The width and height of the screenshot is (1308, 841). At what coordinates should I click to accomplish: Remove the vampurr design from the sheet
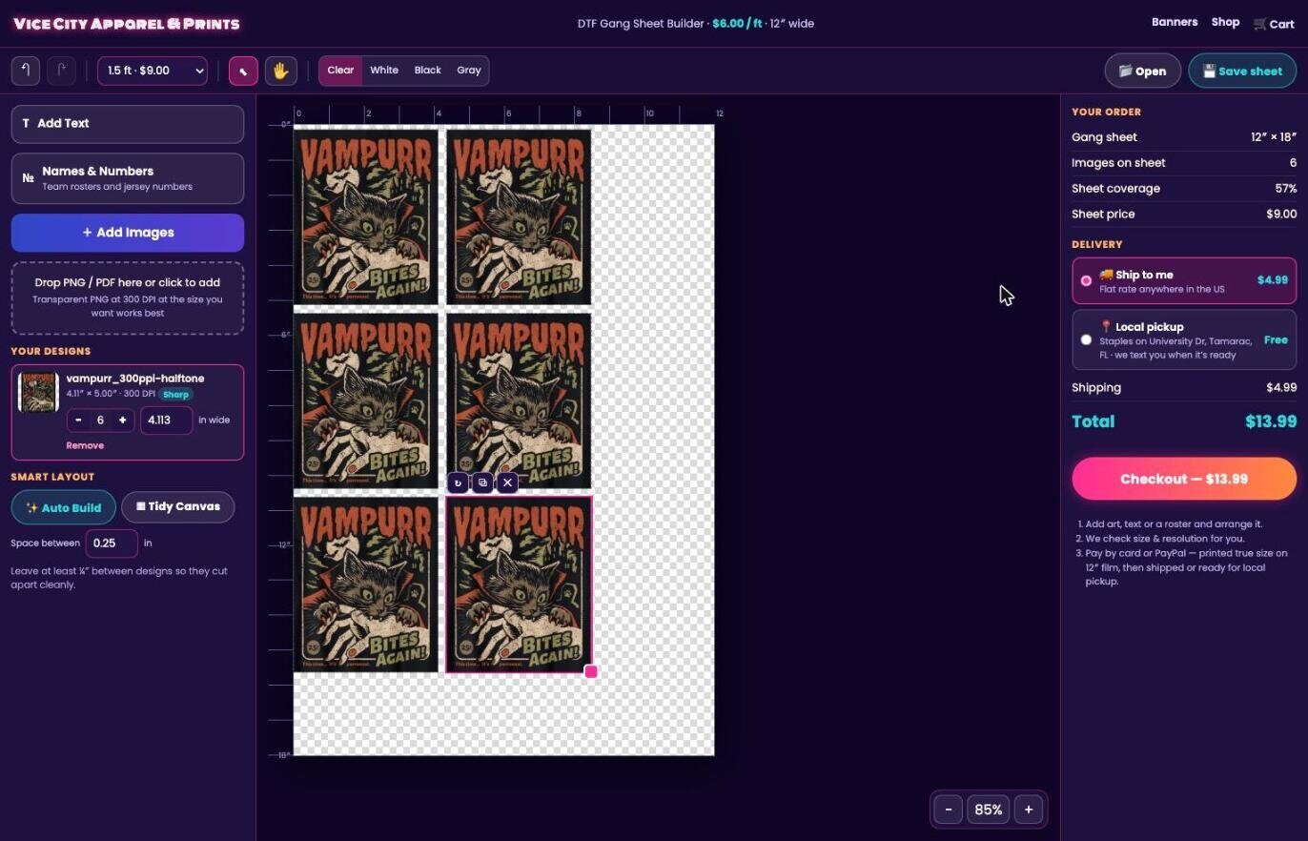click(x=85, y=445)
